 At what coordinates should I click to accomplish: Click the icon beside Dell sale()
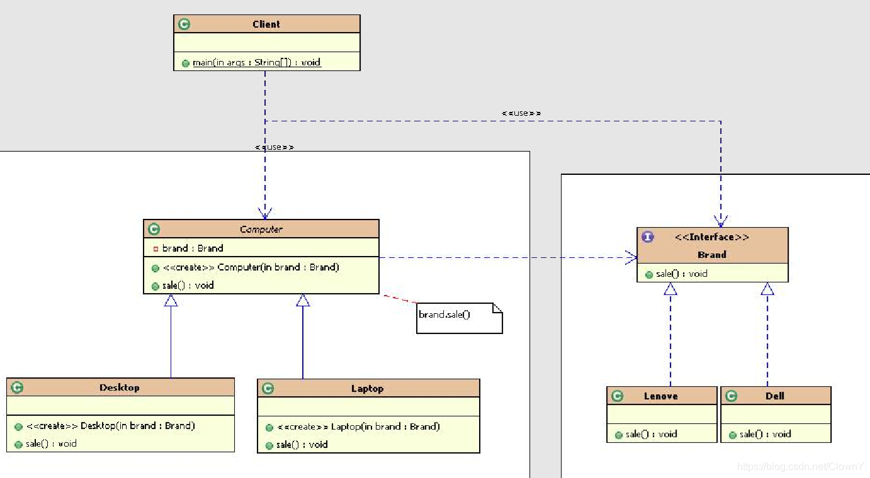(733, 435)
